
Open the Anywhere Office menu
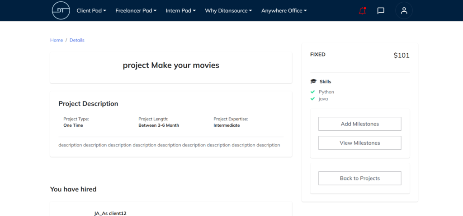coord(284,11)
